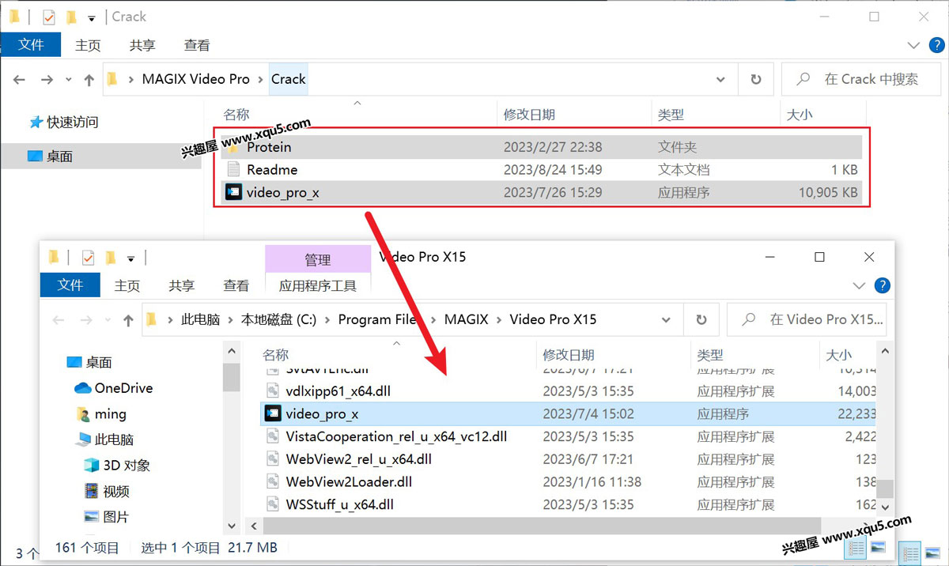
Task: Open the 主页 tab in Video Pro X15 window
Action: tap(127, 285)
